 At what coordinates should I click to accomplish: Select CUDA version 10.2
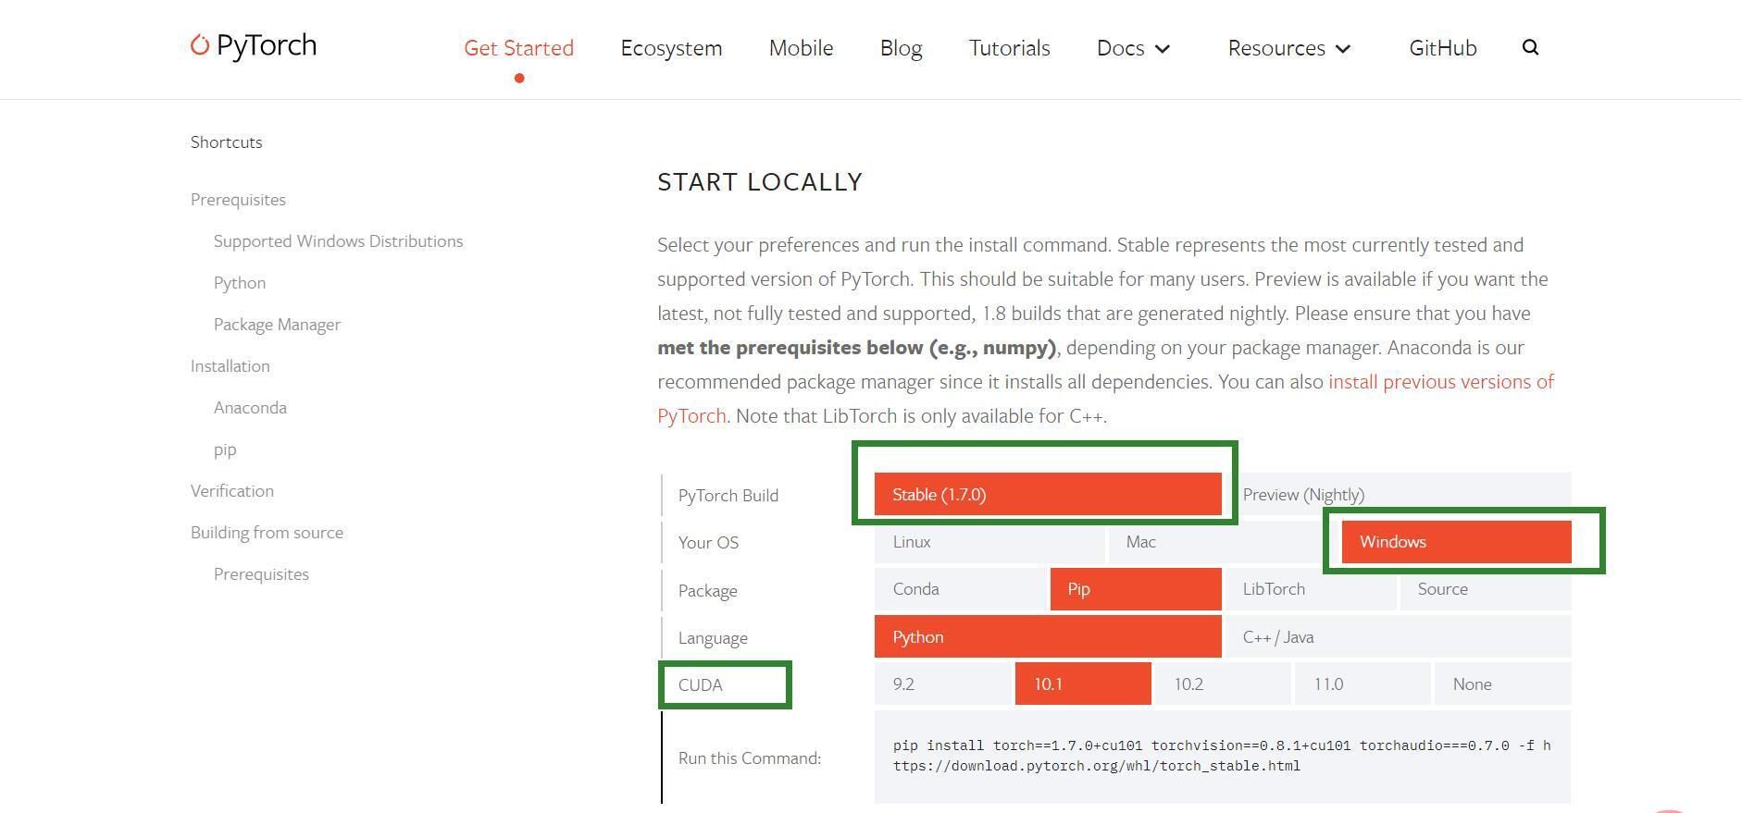click(1223, 684)
